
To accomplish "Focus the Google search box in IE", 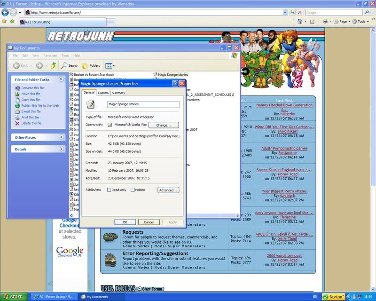I will 334,13.
